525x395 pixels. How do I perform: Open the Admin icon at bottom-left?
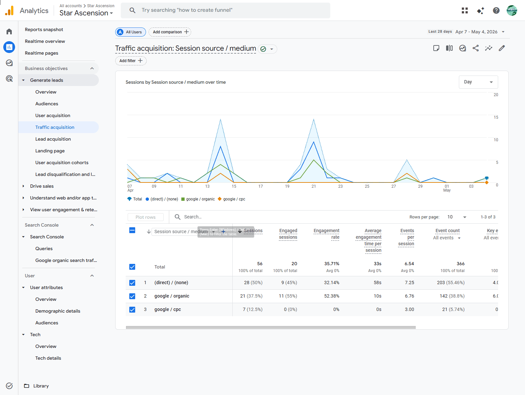point(9,386)
